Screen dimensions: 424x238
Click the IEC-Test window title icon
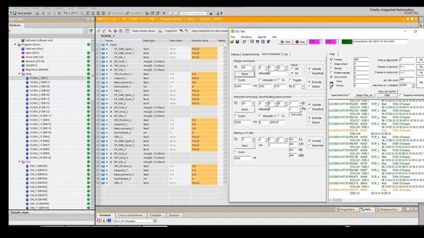coord(233,31)
